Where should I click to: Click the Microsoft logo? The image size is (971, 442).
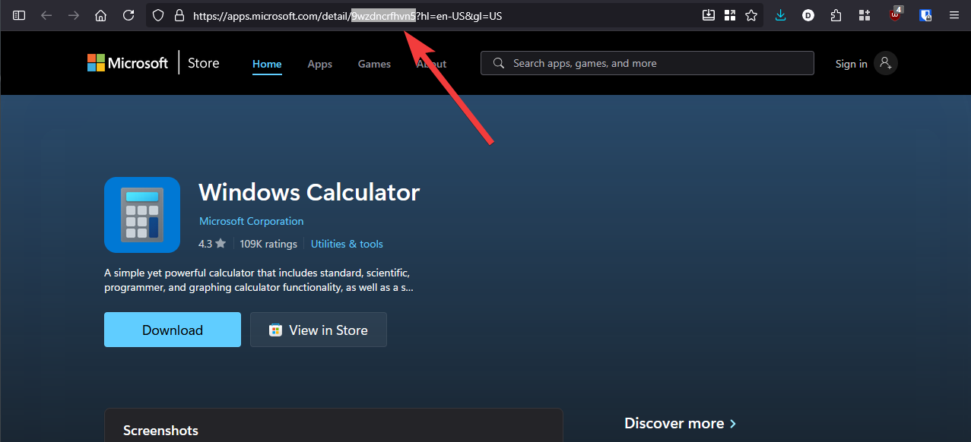pyautogui.click(x=128, y=63)
